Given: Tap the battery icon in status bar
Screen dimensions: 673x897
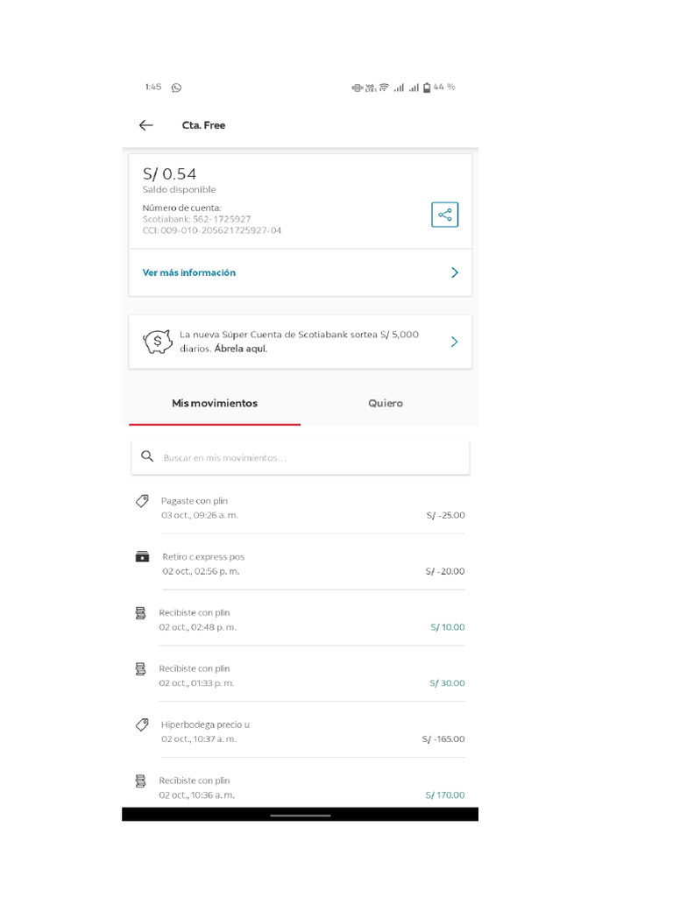Looking at the screenshot, I should pyautogui.click(x=427, y=88).
